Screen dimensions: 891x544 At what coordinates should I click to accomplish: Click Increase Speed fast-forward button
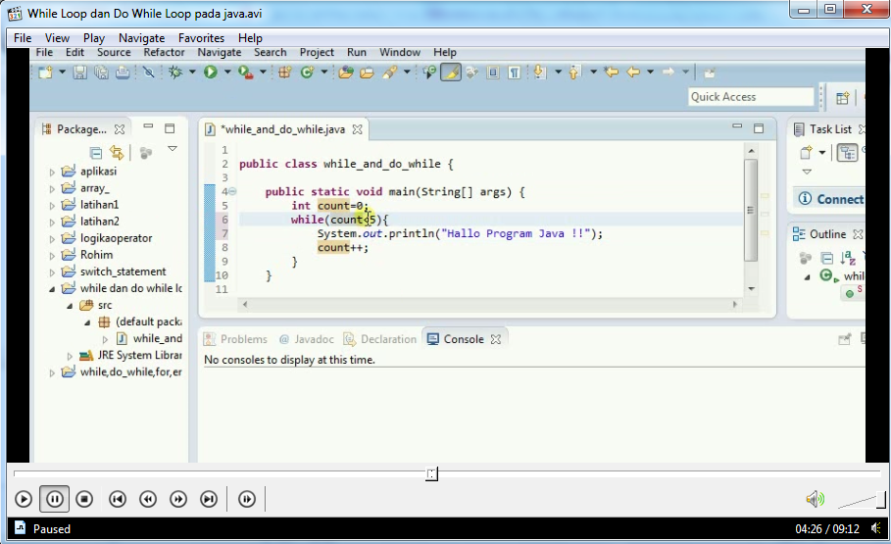(178, 499)
